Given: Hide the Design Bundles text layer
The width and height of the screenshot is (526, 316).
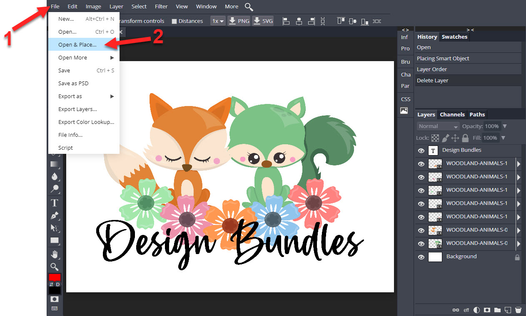Looking at the screenshot, I should 421,151.
